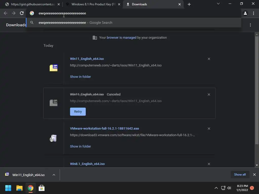
Task: Open Microsoft Store from the taskbar
Action: coord(42,188)
